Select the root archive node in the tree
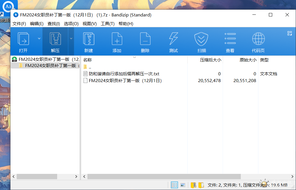The image size is (296, 190). pyautogui.click(x=45, y=59)
